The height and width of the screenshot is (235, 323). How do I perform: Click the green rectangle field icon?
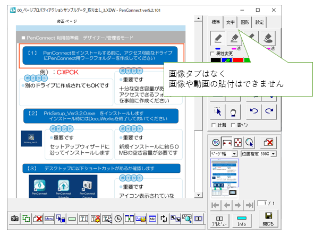point(72,219)
